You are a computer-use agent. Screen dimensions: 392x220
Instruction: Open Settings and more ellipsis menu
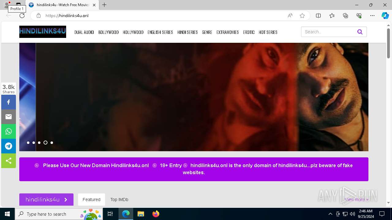[x=372, y=16]
